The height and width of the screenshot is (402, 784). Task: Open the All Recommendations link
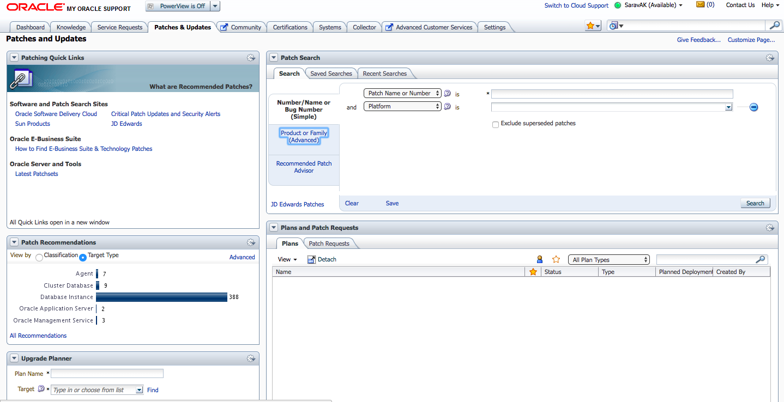tap(38, 336)
